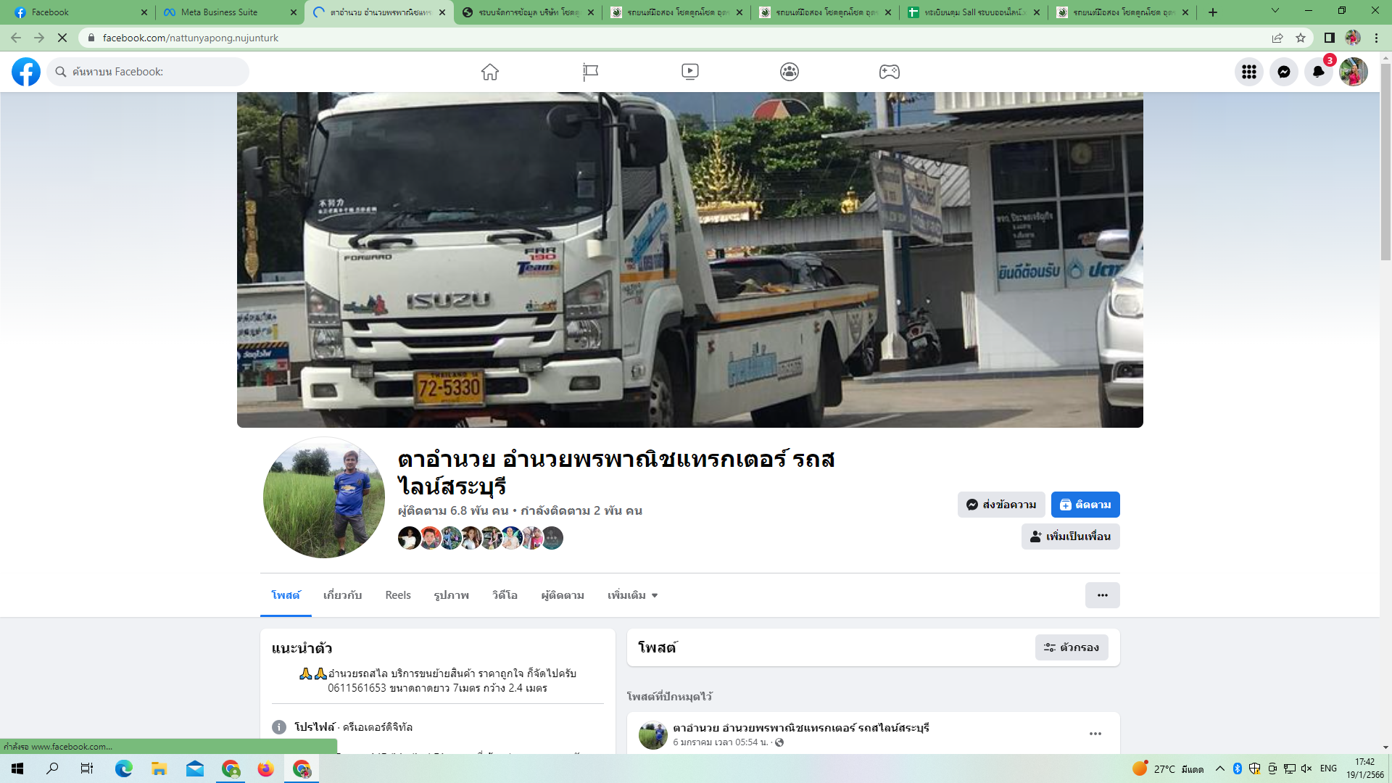Open the Groups icon in navigation
The width and height of the screenshot is (1392, 783).
click(790, 72)
